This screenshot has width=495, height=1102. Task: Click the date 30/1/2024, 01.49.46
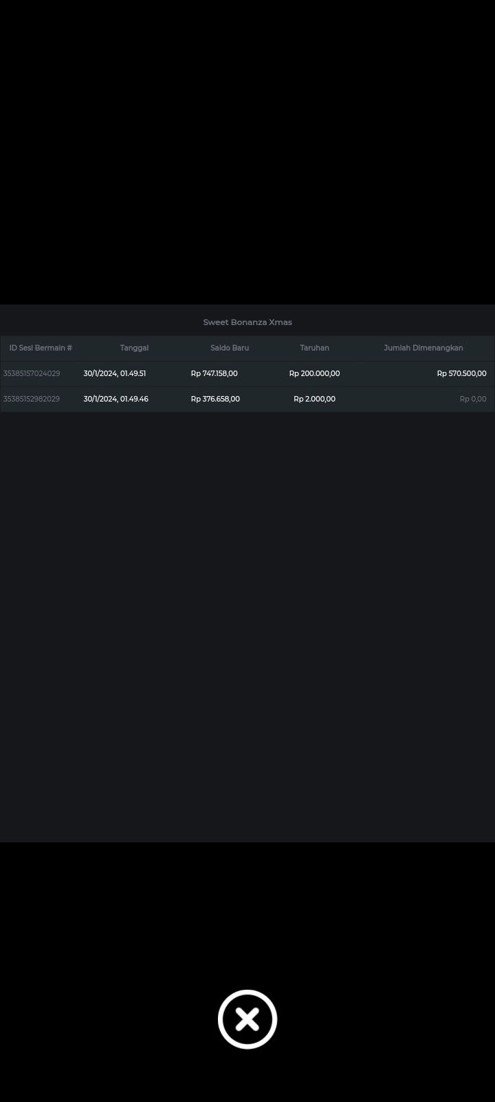pos(115,399)
